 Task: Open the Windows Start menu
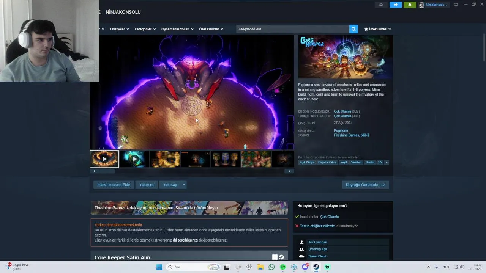coord(159,267)
